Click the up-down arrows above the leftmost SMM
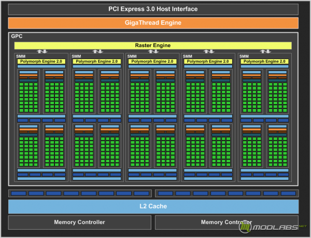Screen dimensions: 311x238 [x=42, y=51]
